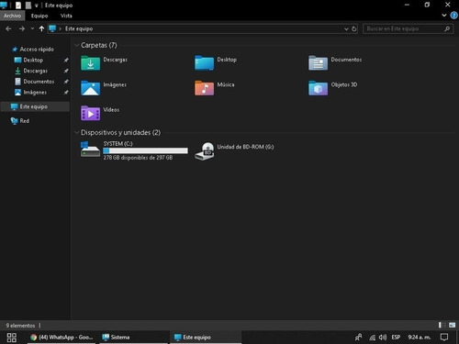Open the Equipo ribbon tab

coord(39,16)
